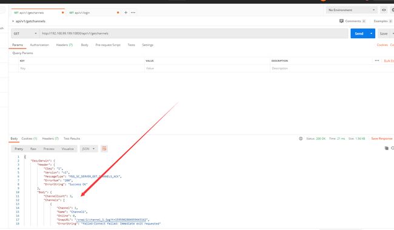Open the Cookies link near Send
This screenshot has height=230, width=394.
pyautogui.click(x=382, y=45)
